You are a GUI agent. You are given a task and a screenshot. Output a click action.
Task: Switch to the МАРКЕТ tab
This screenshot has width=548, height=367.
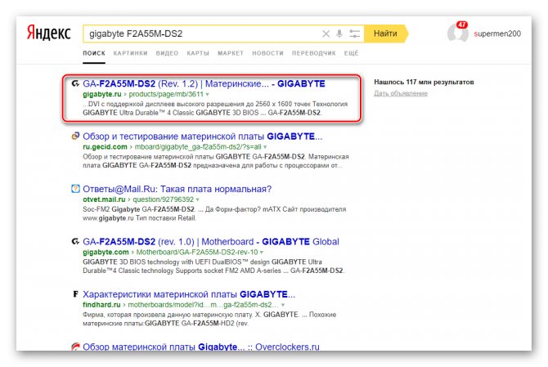tap(231, 53)
